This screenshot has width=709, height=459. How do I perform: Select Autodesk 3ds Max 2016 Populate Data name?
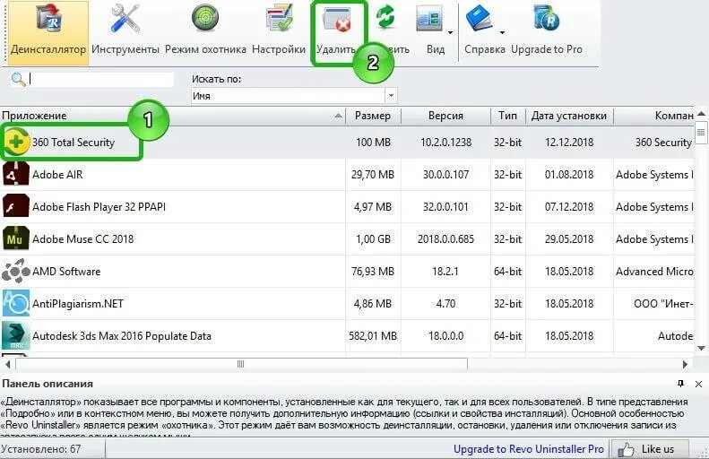pyautogui.click(x=122, y=336)
